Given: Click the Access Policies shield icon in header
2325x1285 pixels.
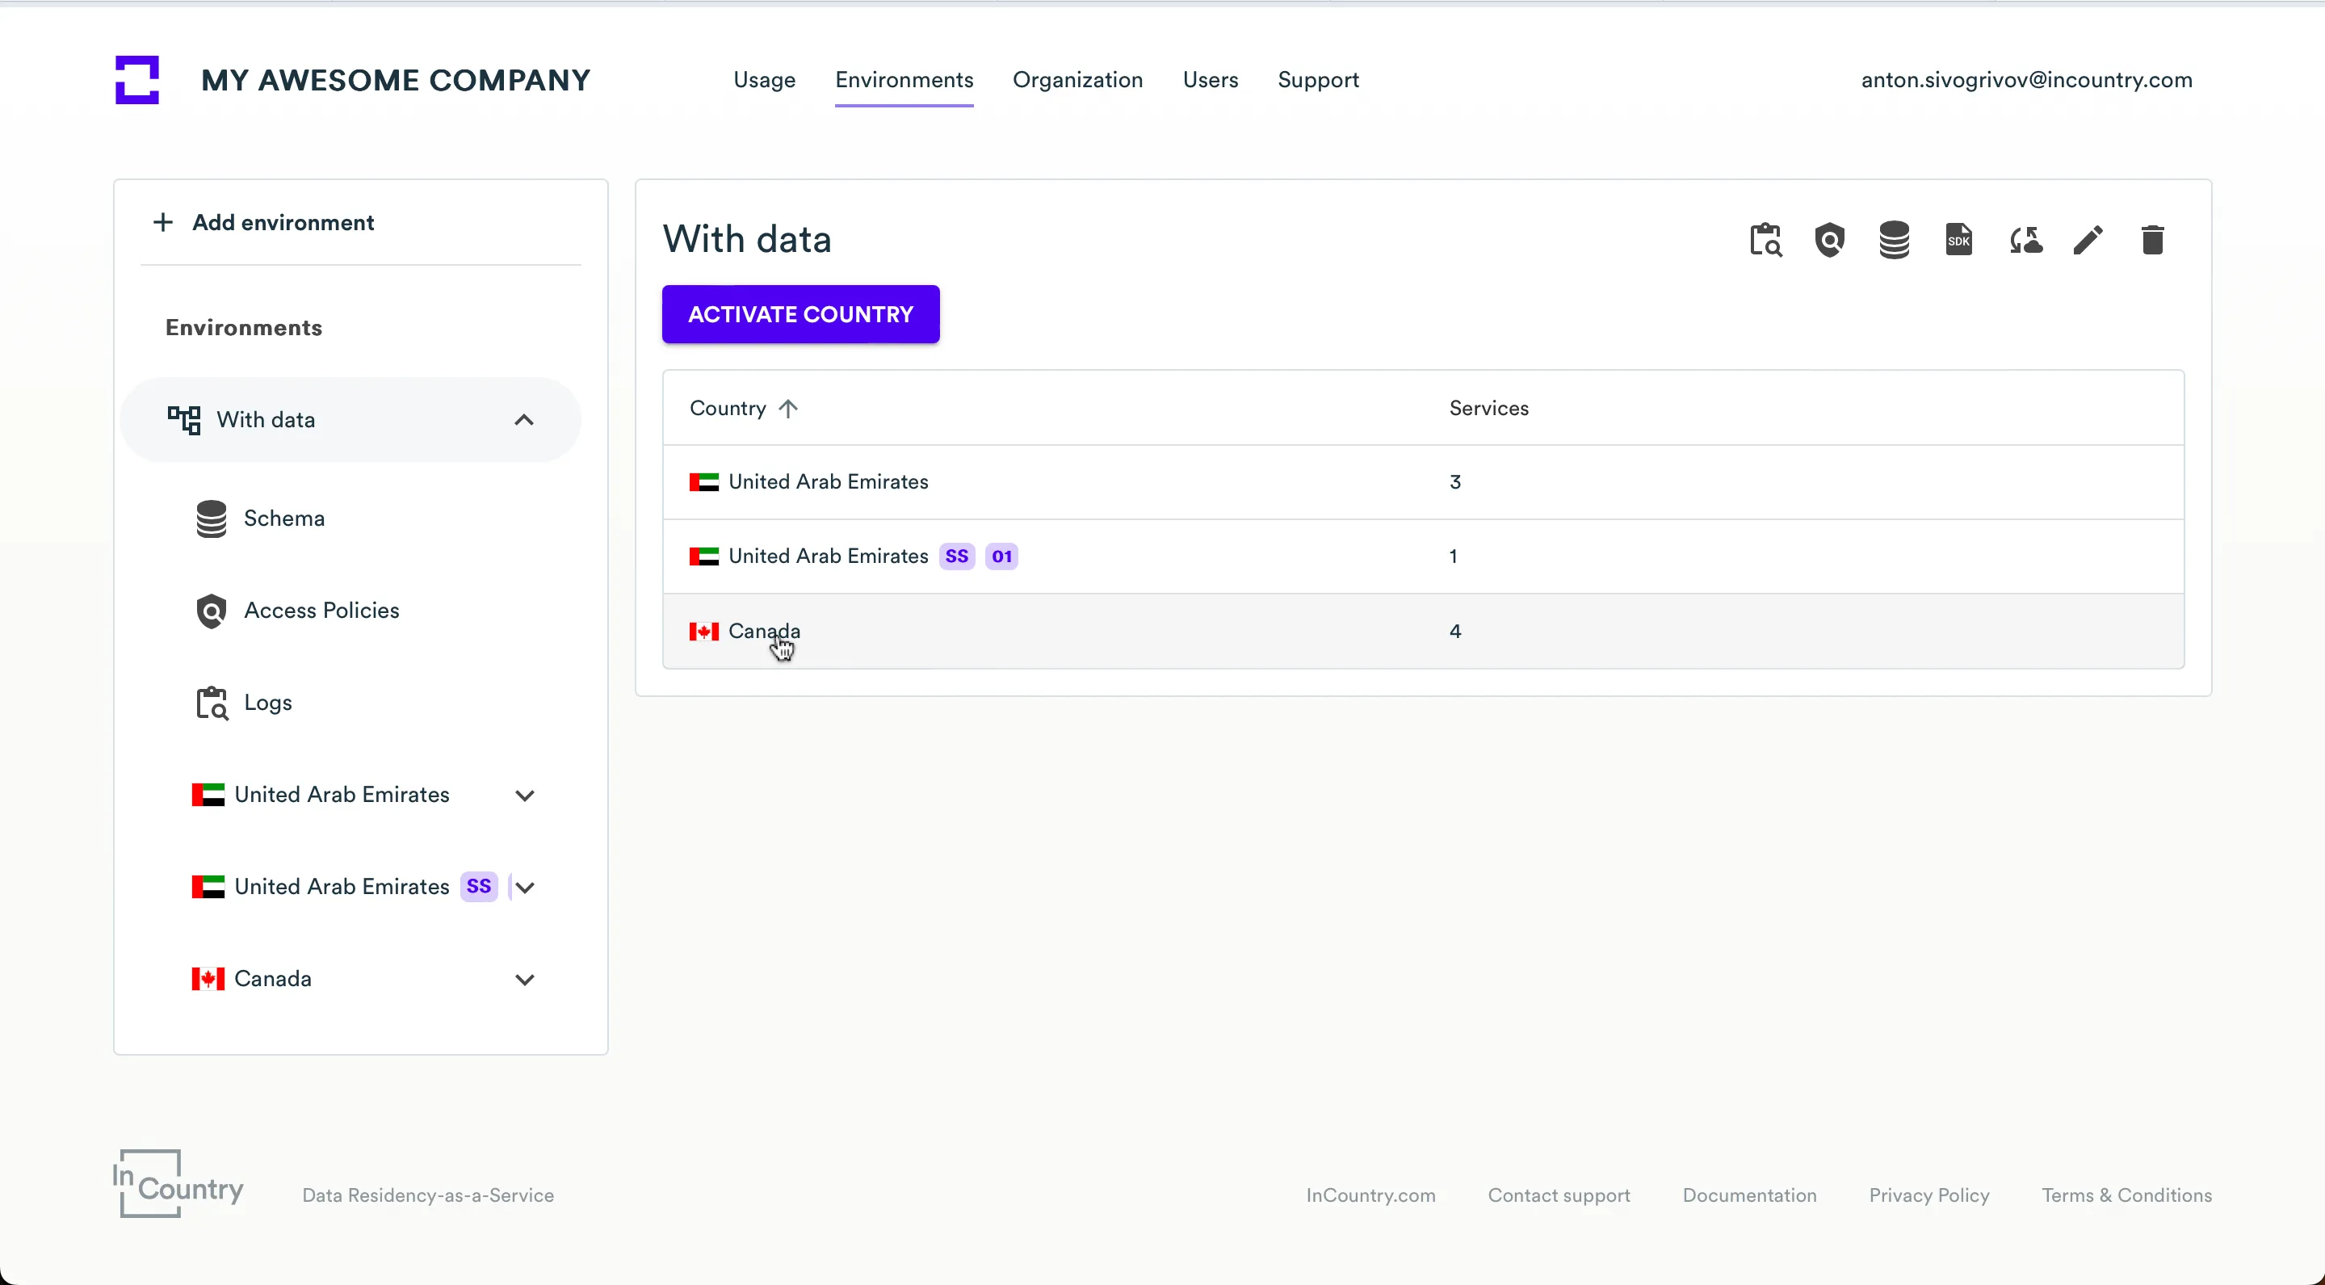Looking at the screenshot, I should point(1829,241).
